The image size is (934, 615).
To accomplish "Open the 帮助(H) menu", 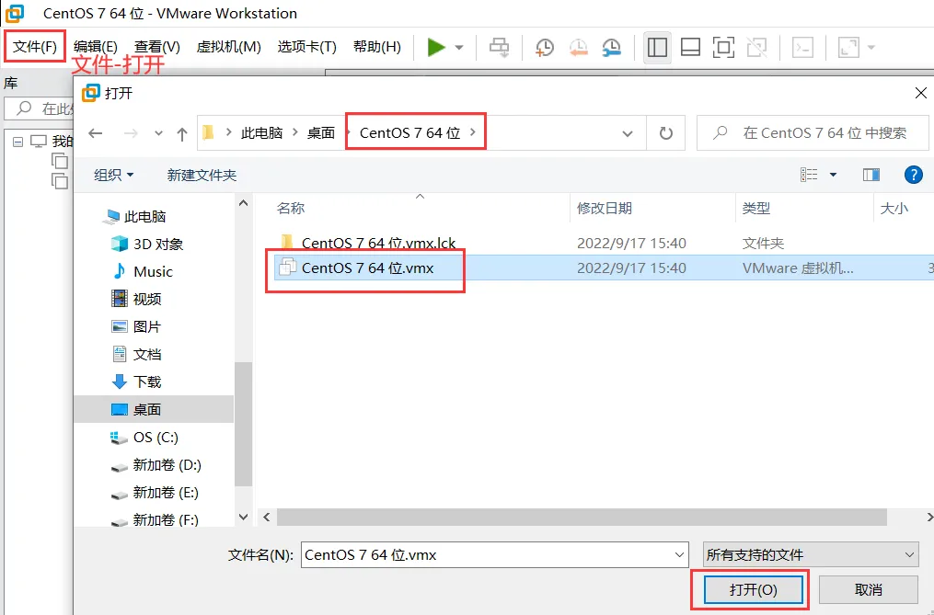I will coord(377,47).
